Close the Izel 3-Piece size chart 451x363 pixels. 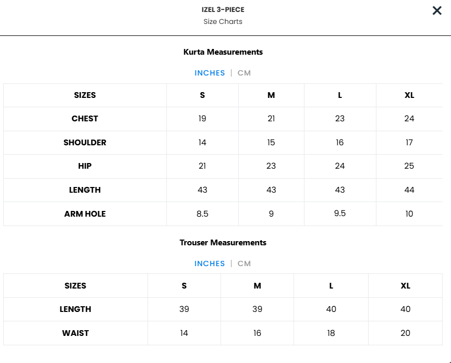click(x=437, y=10)
